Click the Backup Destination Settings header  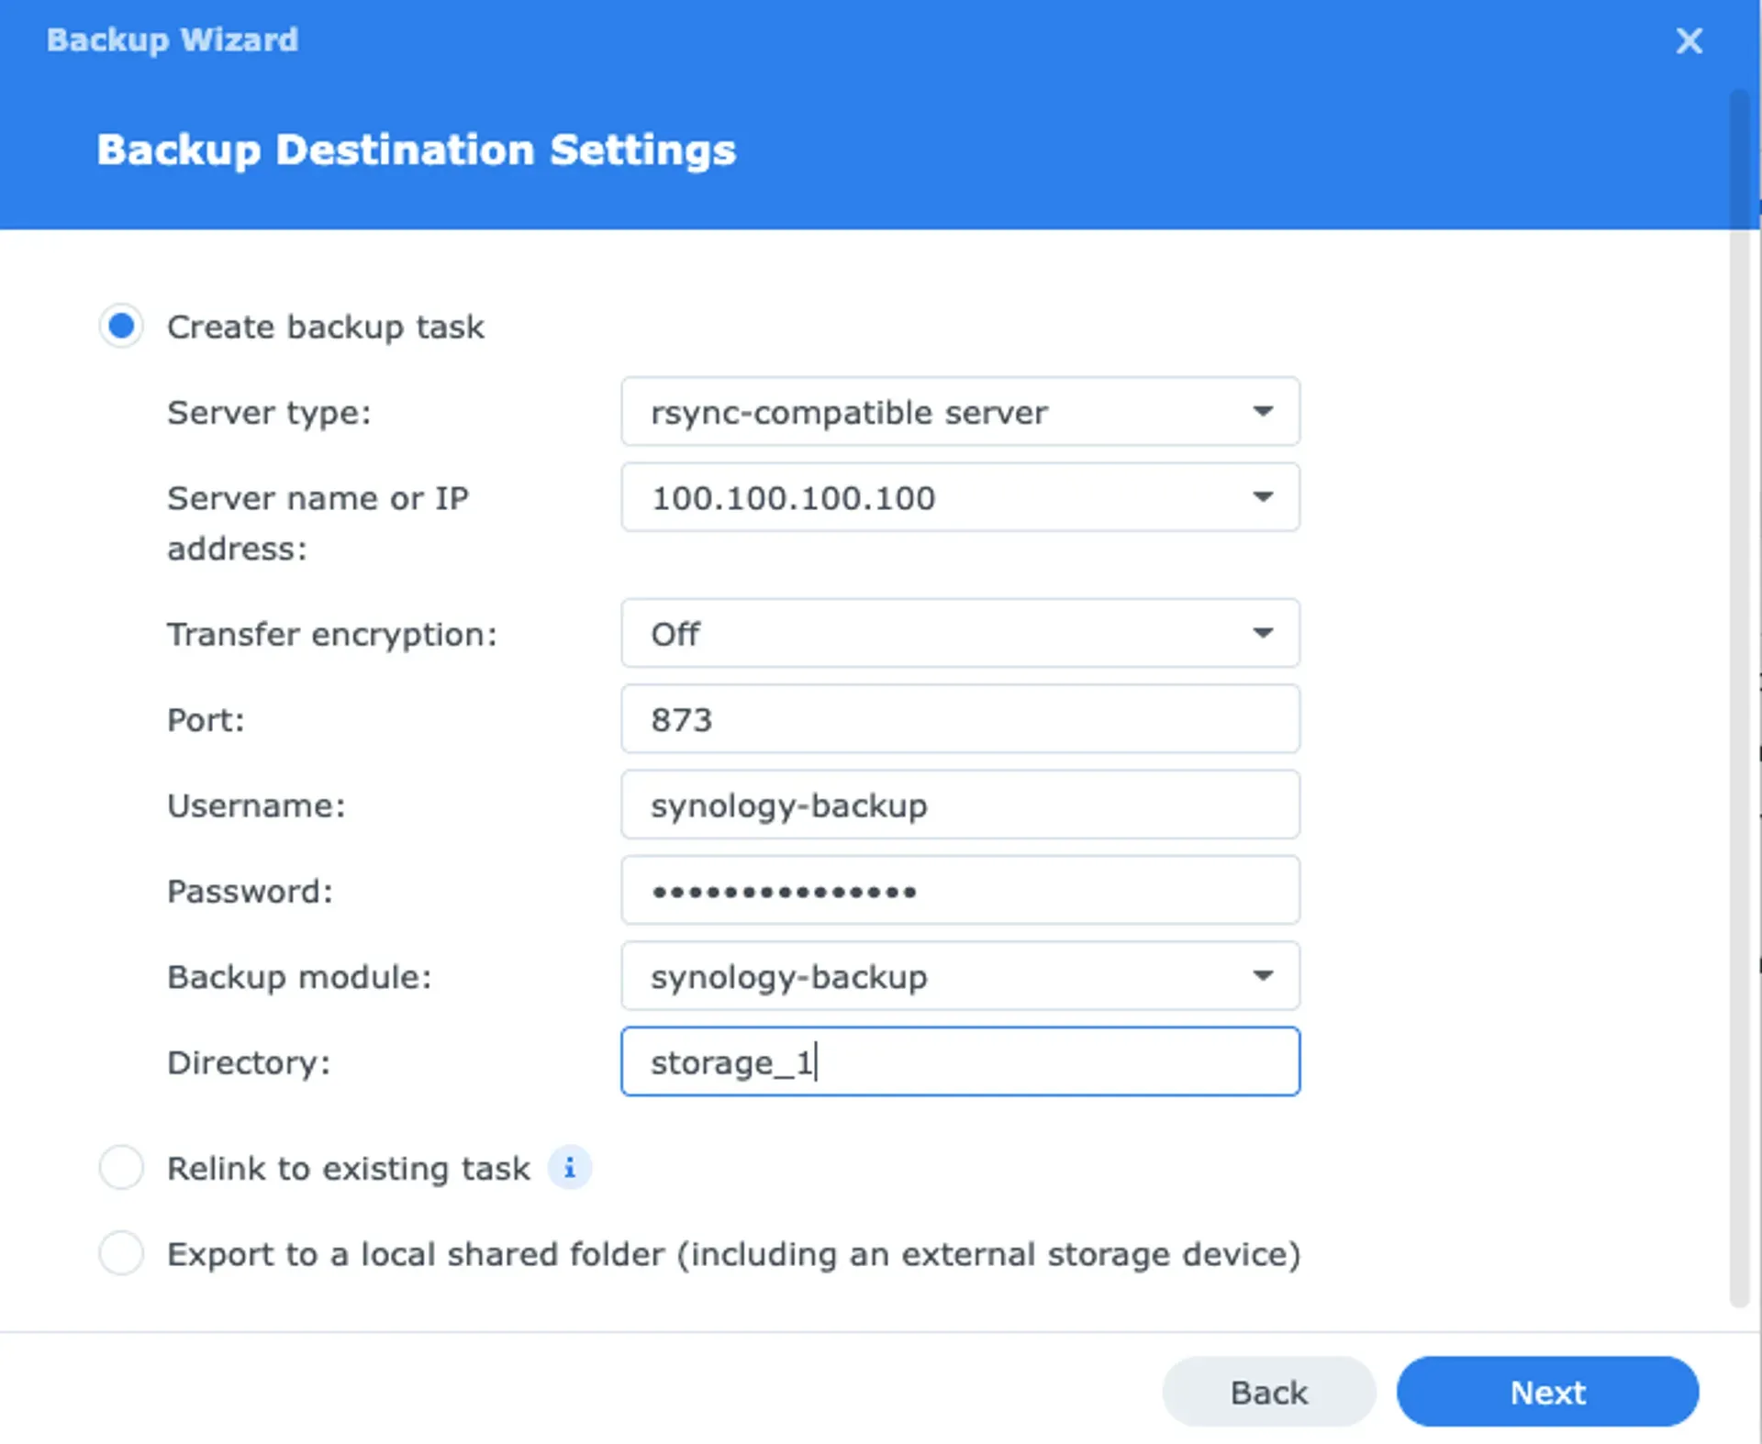(x=417, y=150)
